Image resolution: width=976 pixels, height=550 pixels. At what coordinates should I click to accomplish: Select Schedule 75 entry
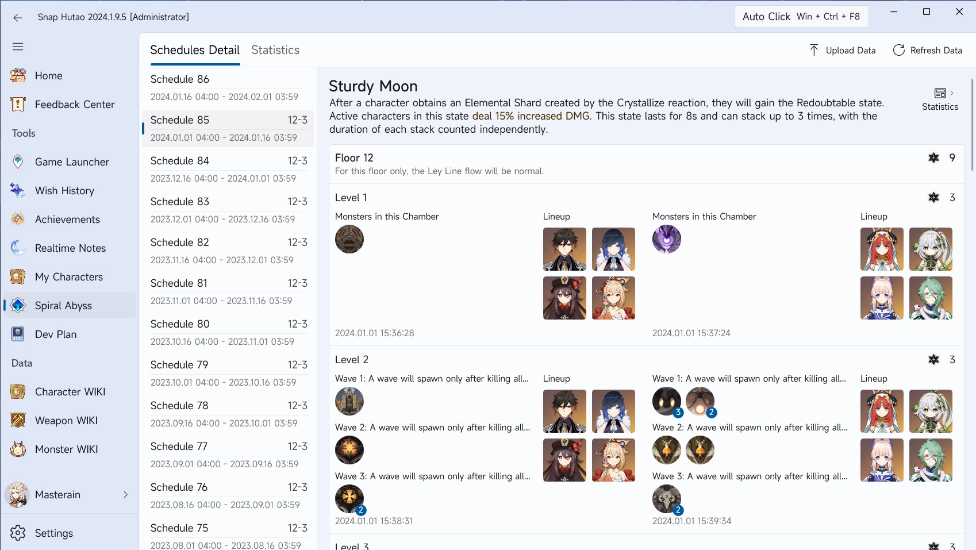click(x=228, y=534)
